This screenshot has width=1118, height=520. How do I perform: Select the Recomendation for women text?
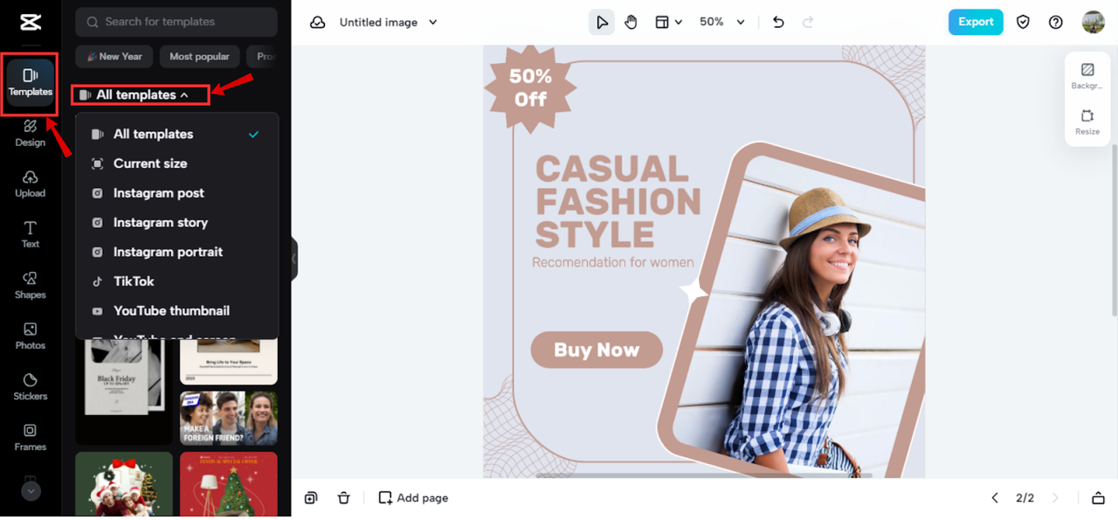(613, 262)
